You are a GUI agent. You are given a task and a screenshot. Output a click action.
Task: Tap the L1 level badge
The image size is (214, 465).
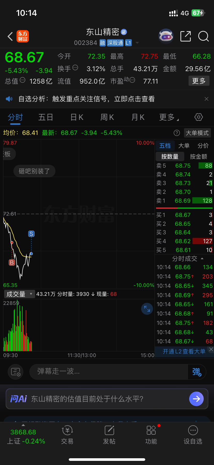click(128, 43)
